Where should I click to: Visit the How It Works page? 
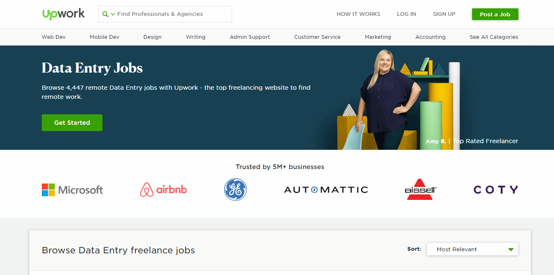358,14
